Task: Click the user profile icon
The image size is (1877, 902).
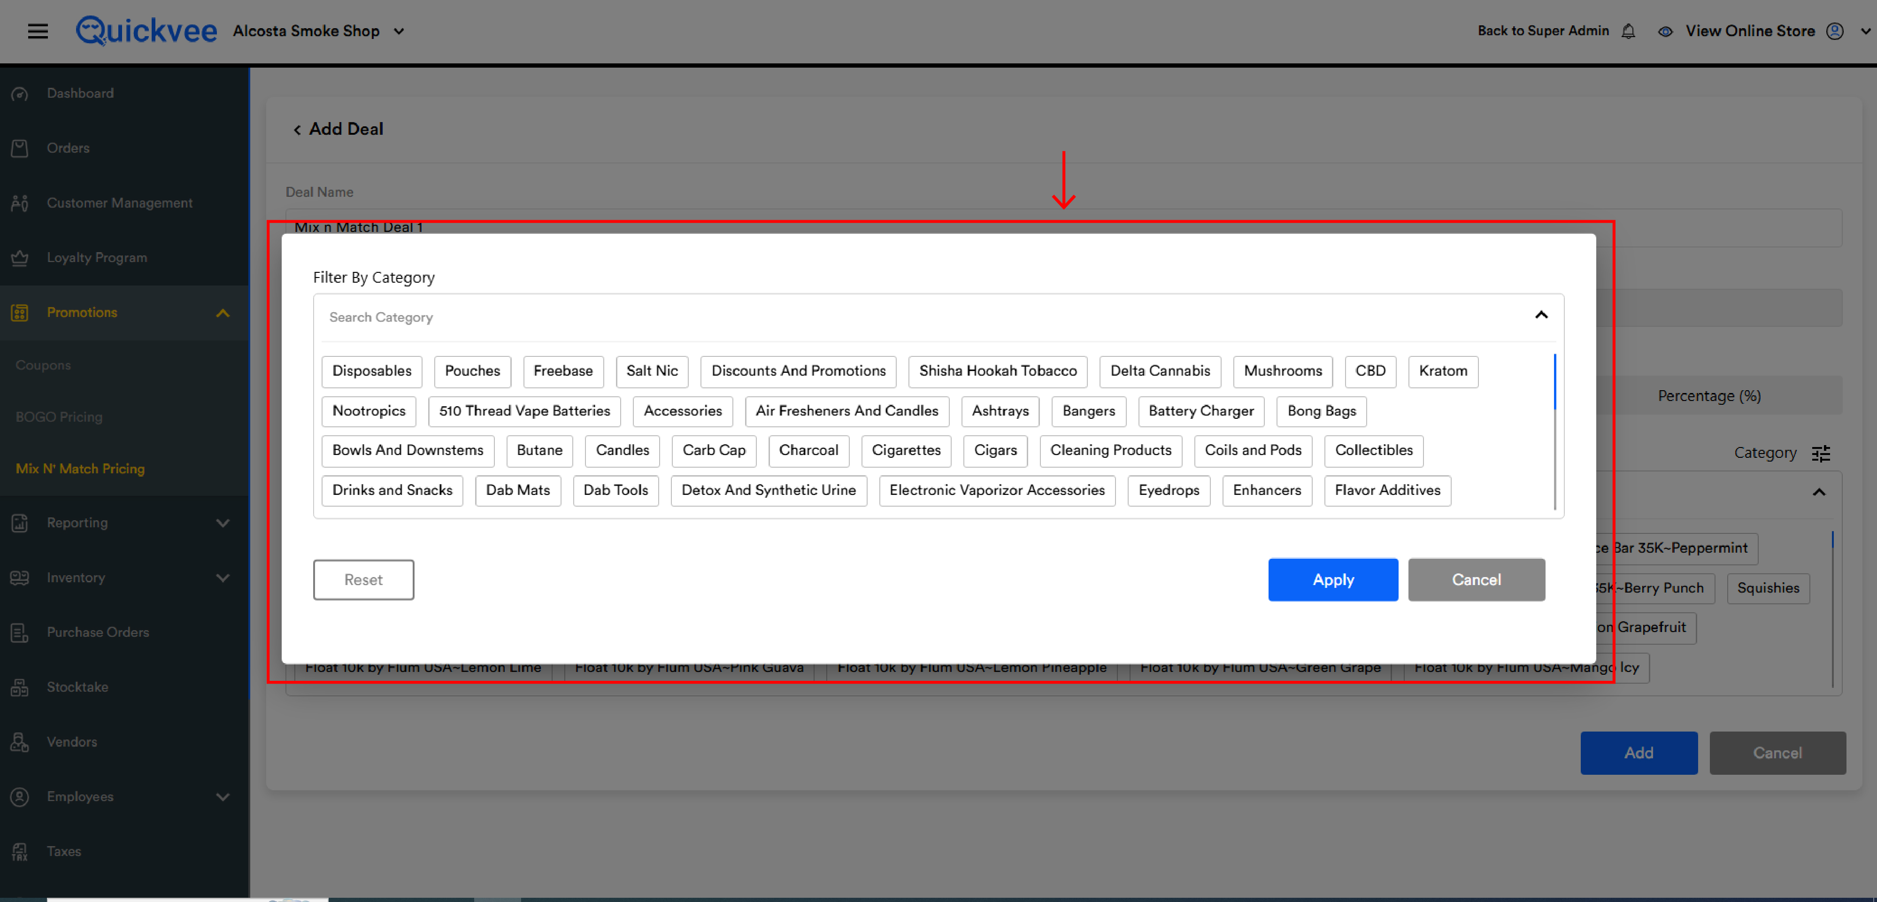Action: [1835, 31]
